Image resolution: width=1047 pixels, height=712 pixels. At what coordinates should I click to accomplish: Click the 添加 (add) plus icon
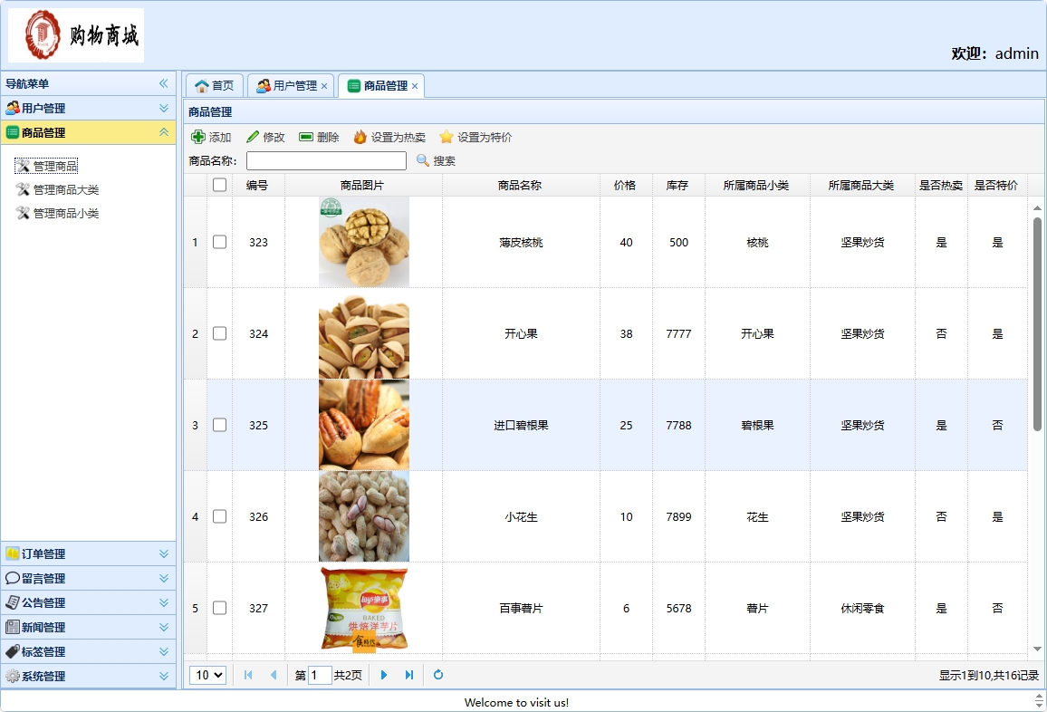point(198,138)
